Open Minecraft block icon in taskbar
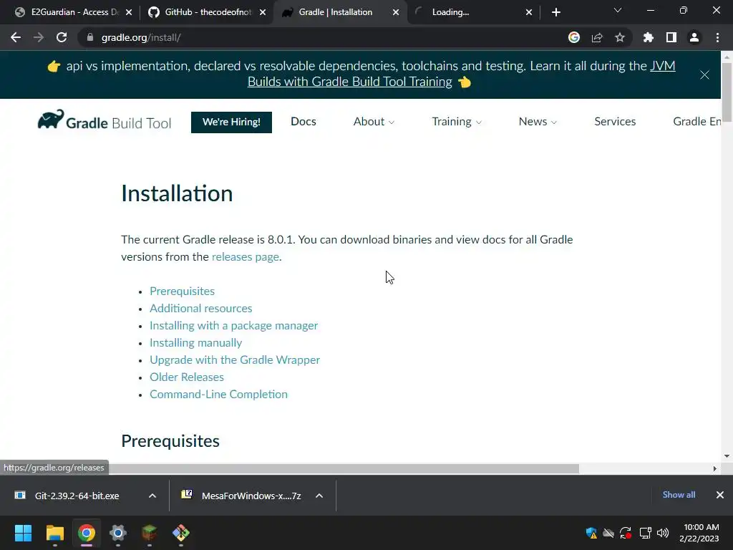The width and height of the screenshot is (733, 550). (149, 533)
